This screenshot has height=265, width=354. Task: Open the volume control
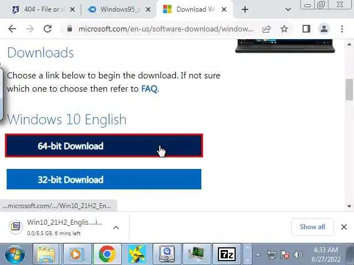(x=298, y=255)
